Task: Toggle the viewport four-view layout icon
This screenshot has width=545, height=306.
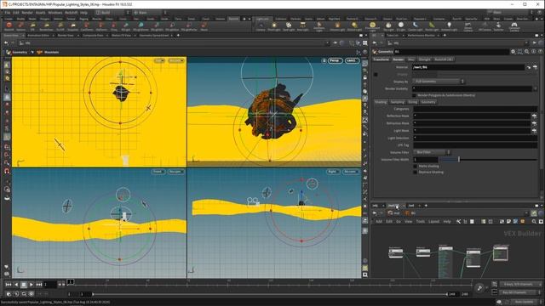Action: click(365, 43)
